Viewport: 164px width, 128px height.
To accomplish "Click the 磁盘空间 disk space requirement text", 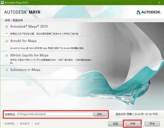I will tap(137, 114).
